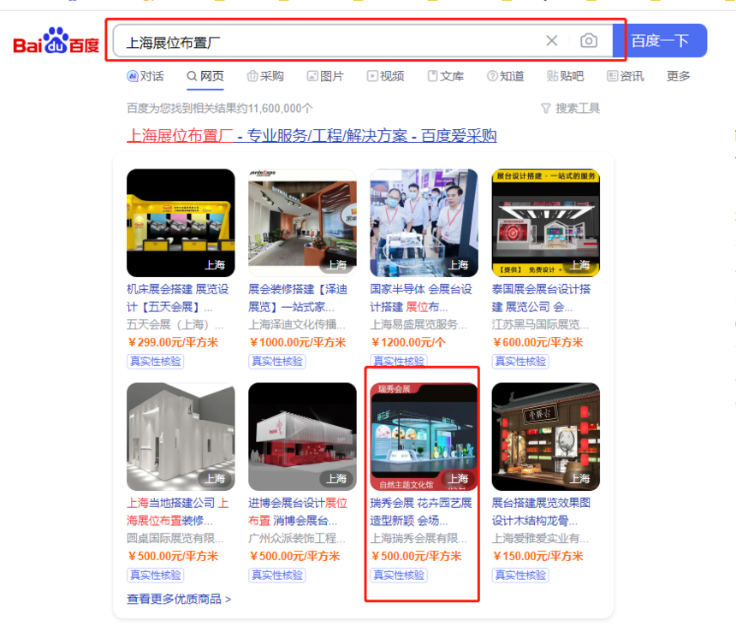This screenshot has height=626, width=736.
Task: Click vendor 上海易盛展览服务
Action: (x=418, y=324)
